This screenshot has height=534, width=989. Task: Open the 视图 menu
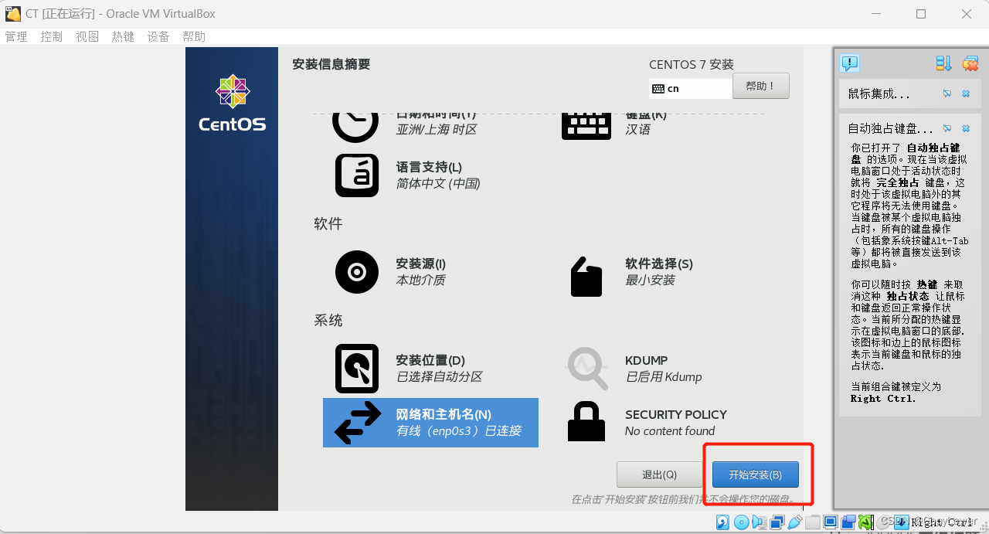[x=87, y=36]
